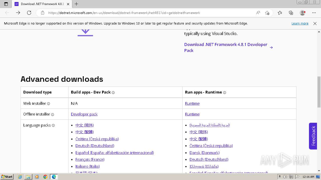Open File Explorer from taskbar
Screen dimensions: 321x180
coord(28,177)
